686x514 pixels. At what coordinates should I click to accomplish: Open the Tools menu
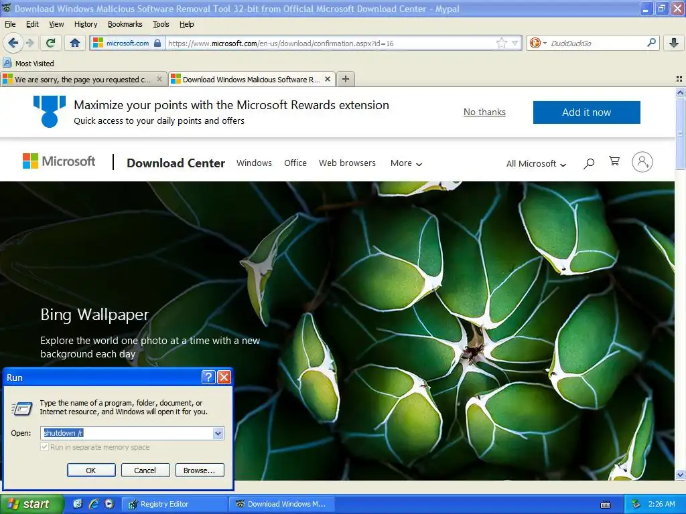click(x=161, y=24)
